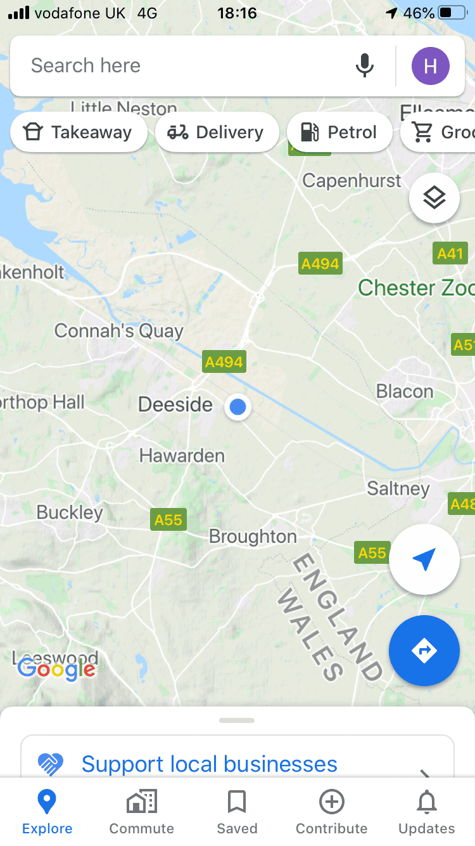Open the Updates bell tab
Screen dimensions: 475x846
coord(427,812)
